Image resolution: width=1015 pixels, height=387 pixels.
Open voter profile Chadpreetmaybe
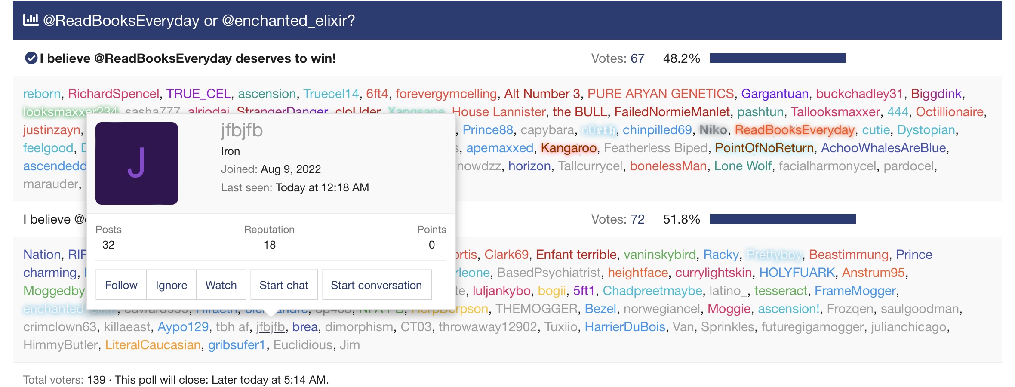point(652,291)
